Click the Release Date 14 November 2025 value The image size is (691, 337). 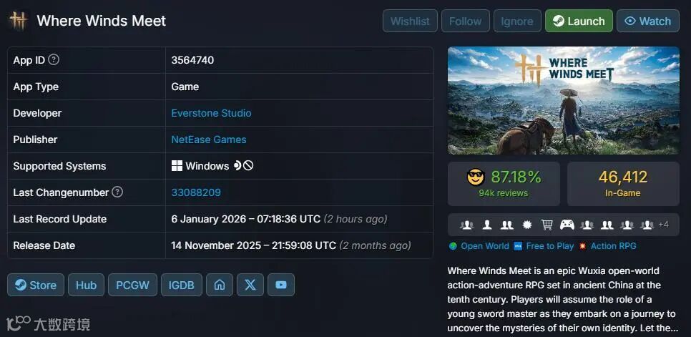click(254, 245)
